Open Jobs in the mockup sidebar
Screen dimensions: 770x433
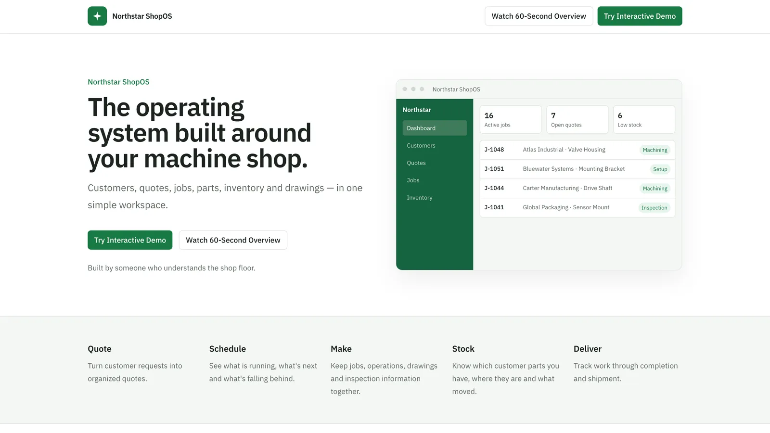tap(435, 180)
